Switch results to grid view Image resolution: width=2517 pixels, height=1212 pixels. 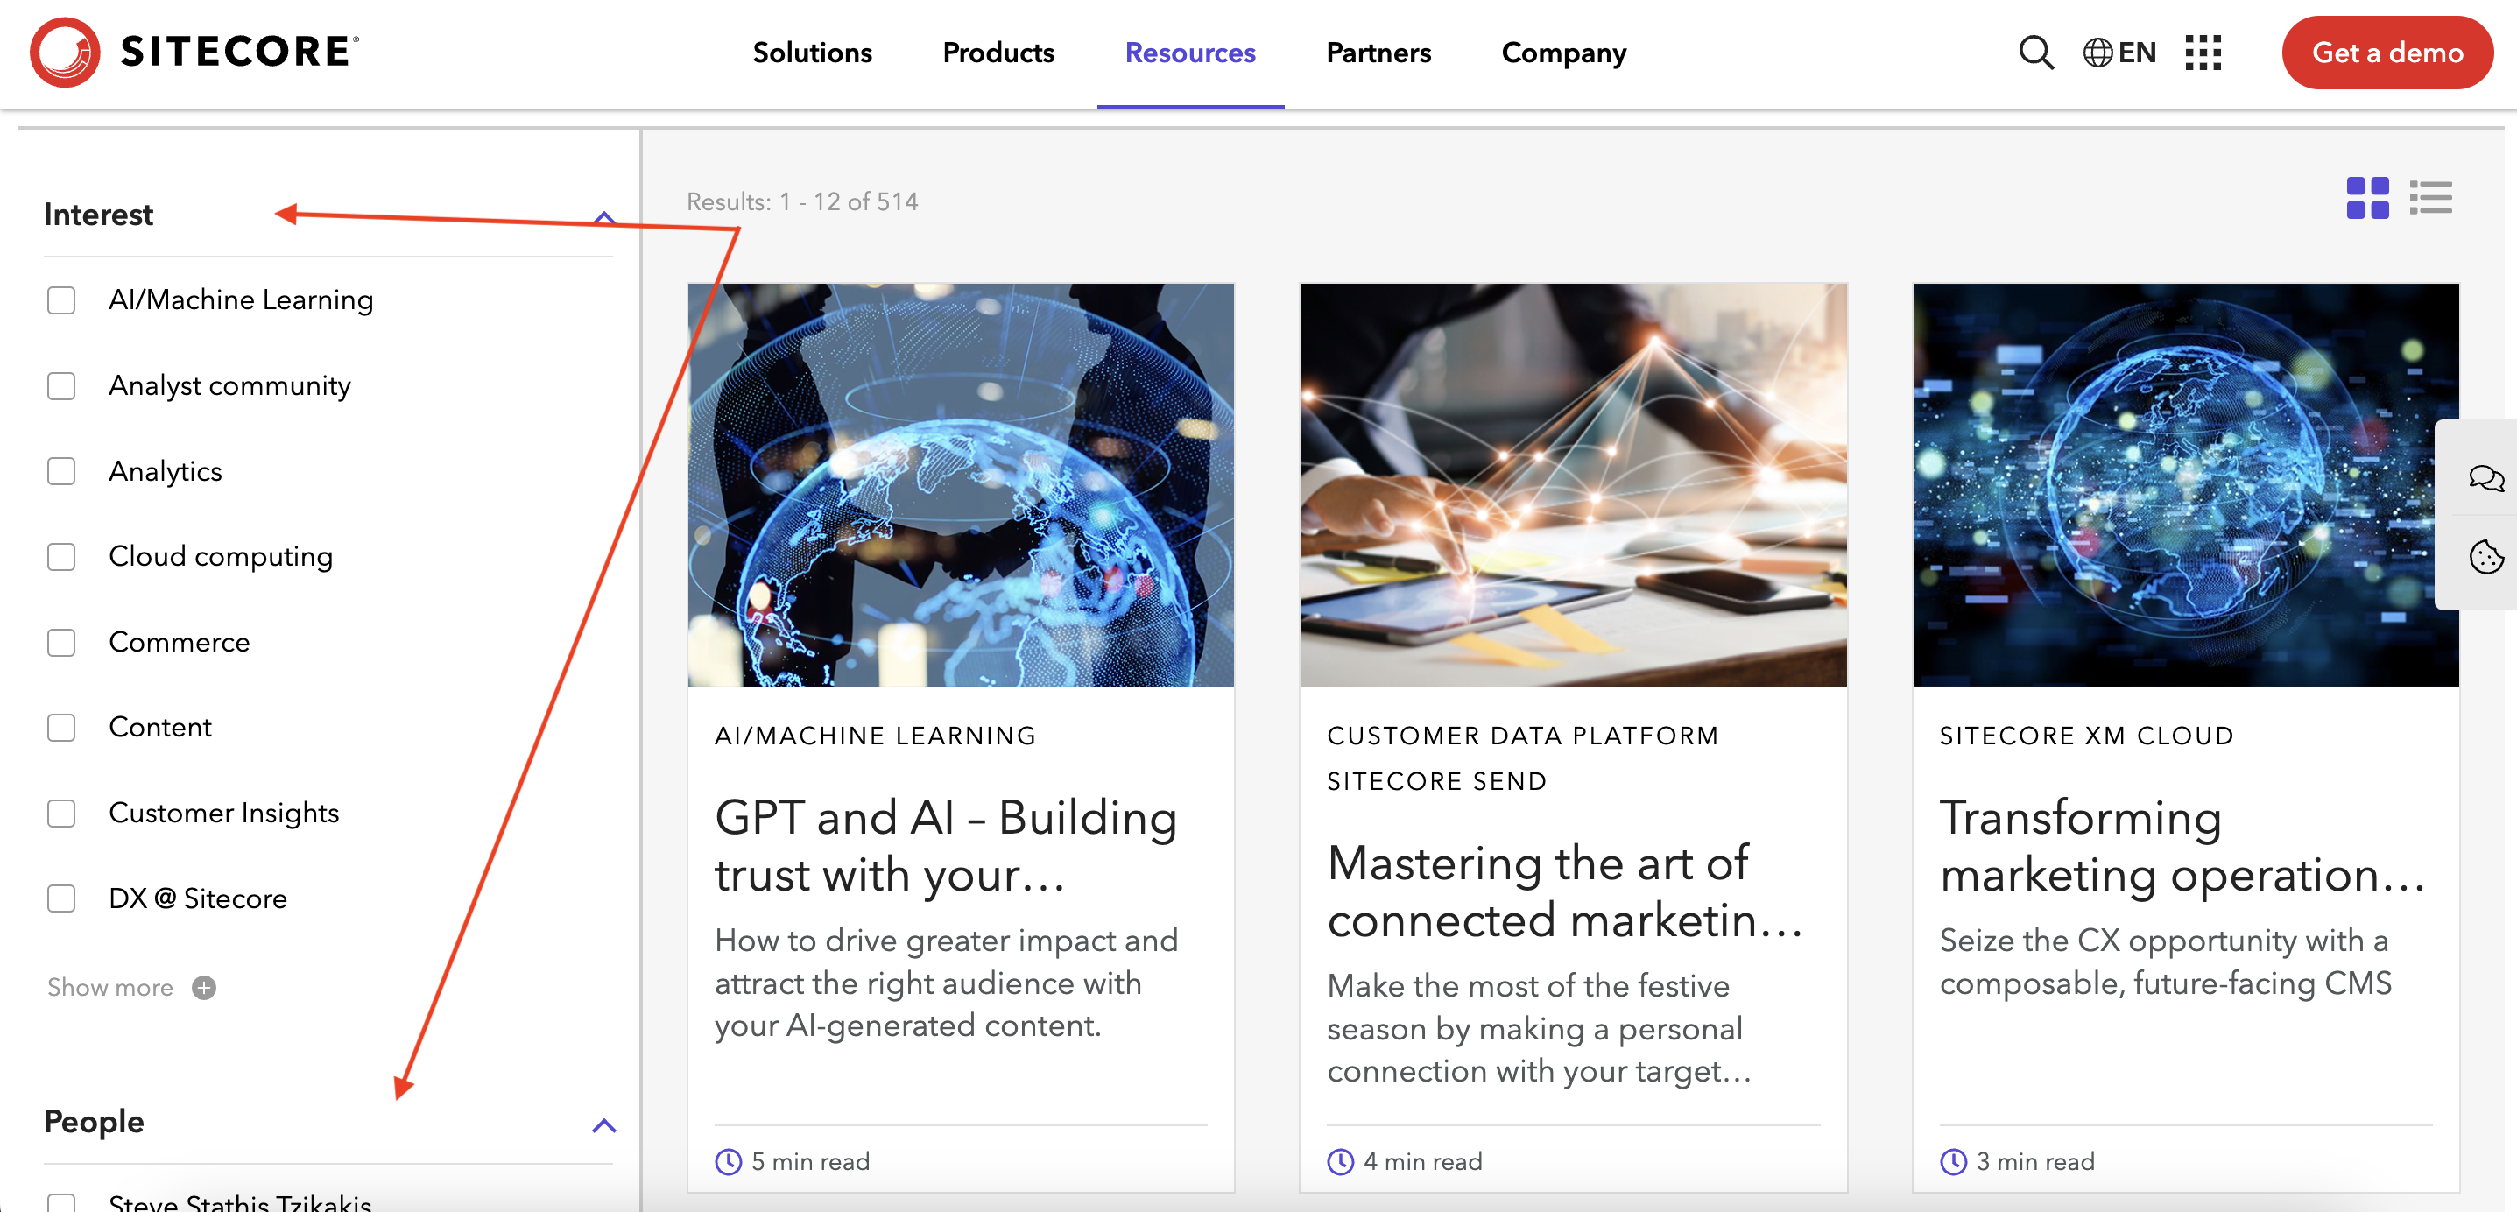[x=2367, y=199]
